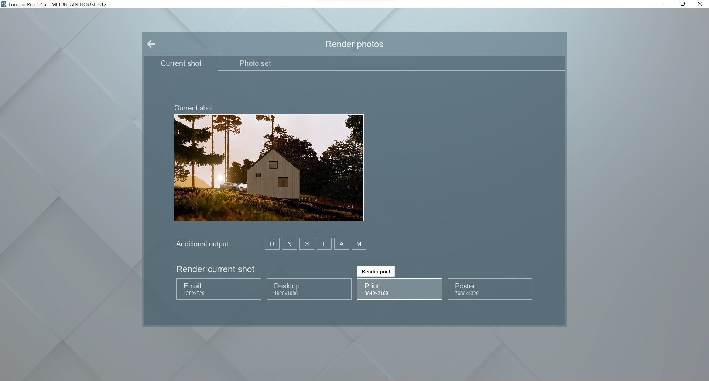Click the current shot preview thumbnail
Viewport: 709px width, 381px height.
269,168
